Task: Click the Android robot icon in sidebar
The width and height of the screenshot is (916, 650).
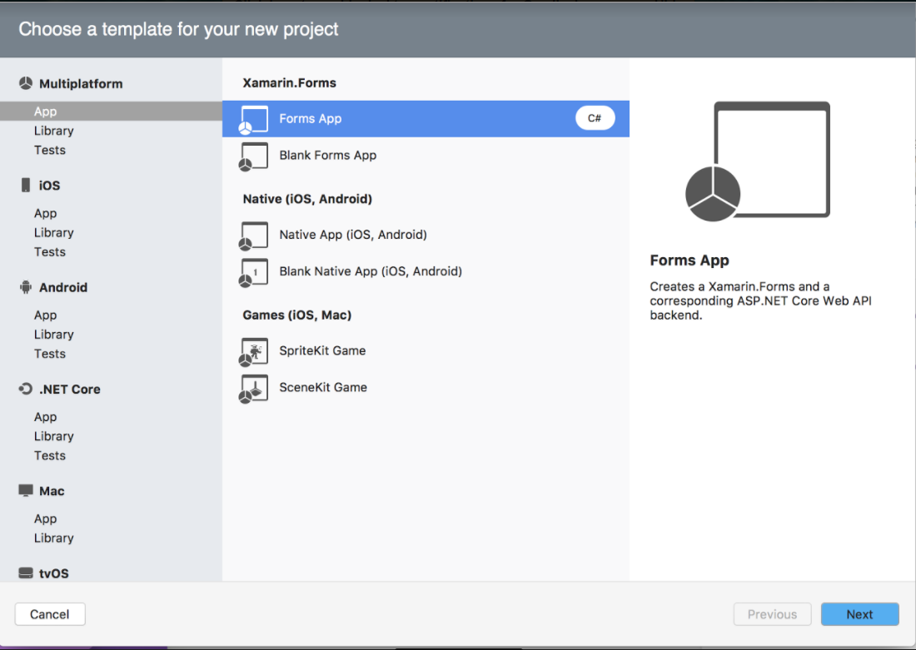Action: coord(26,287)
